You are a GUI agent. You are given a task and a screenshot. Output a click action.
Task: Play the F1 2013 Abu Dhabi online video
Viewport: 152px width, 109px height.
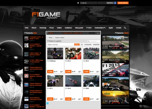tap(116, 97)
